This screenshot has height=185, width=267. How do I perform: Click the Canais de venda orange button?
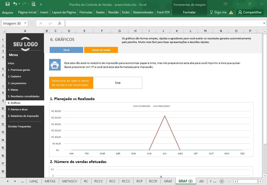tap(101, 50)
